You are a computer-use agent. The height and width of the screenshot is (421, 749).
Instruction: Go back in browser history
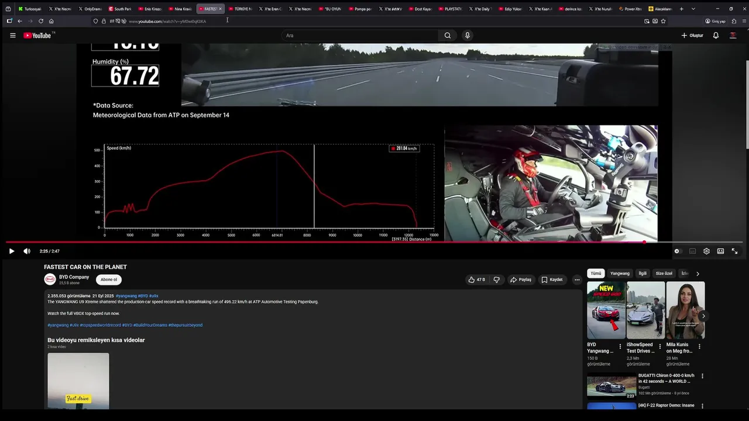pyautogui.click(x=19, y=21)
